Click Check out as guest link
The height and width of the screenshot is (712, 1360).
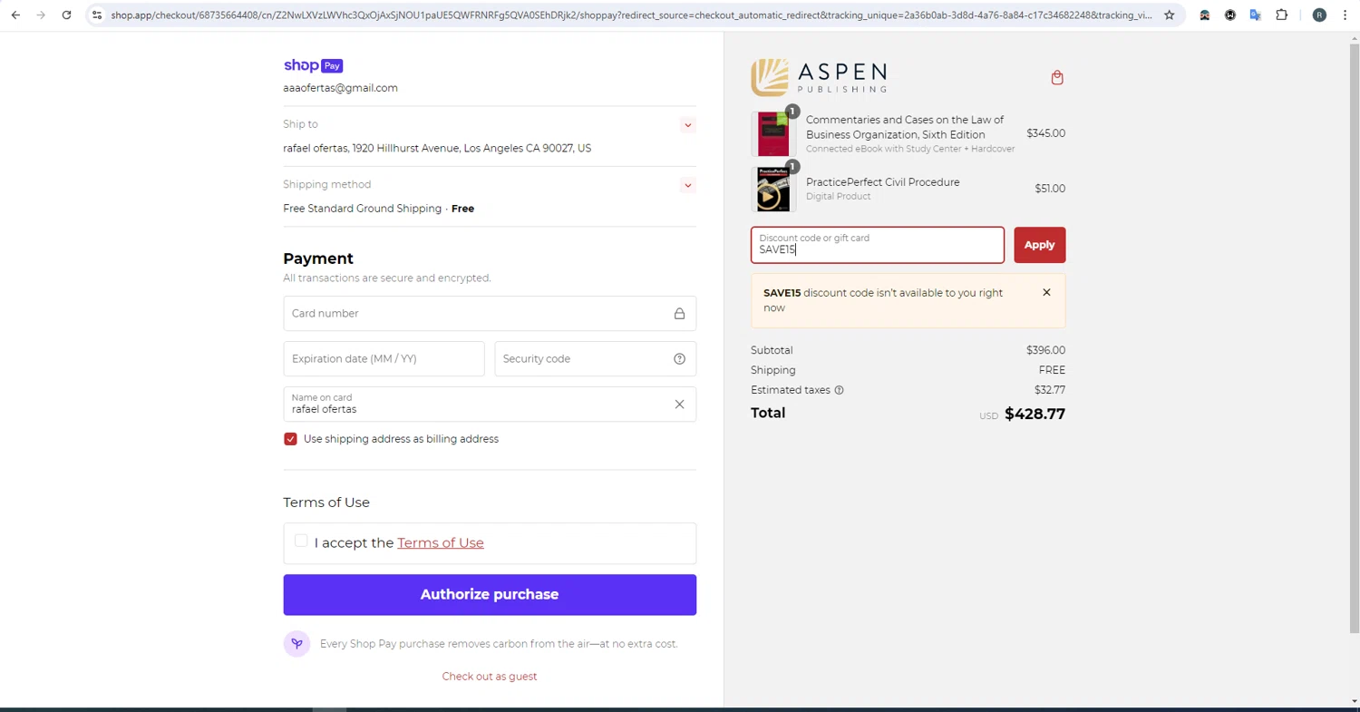[490, 677]
